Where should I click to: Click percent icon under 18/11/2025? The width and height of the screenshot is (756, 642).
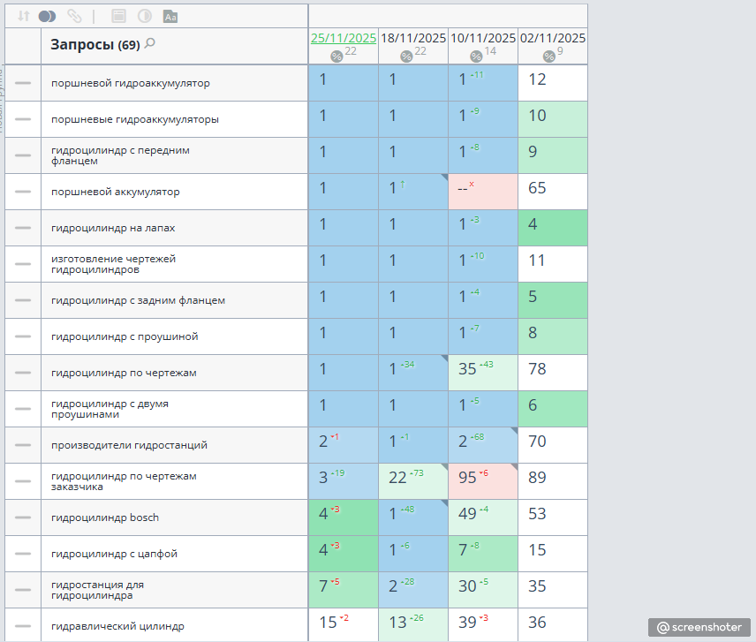[406, 57]
